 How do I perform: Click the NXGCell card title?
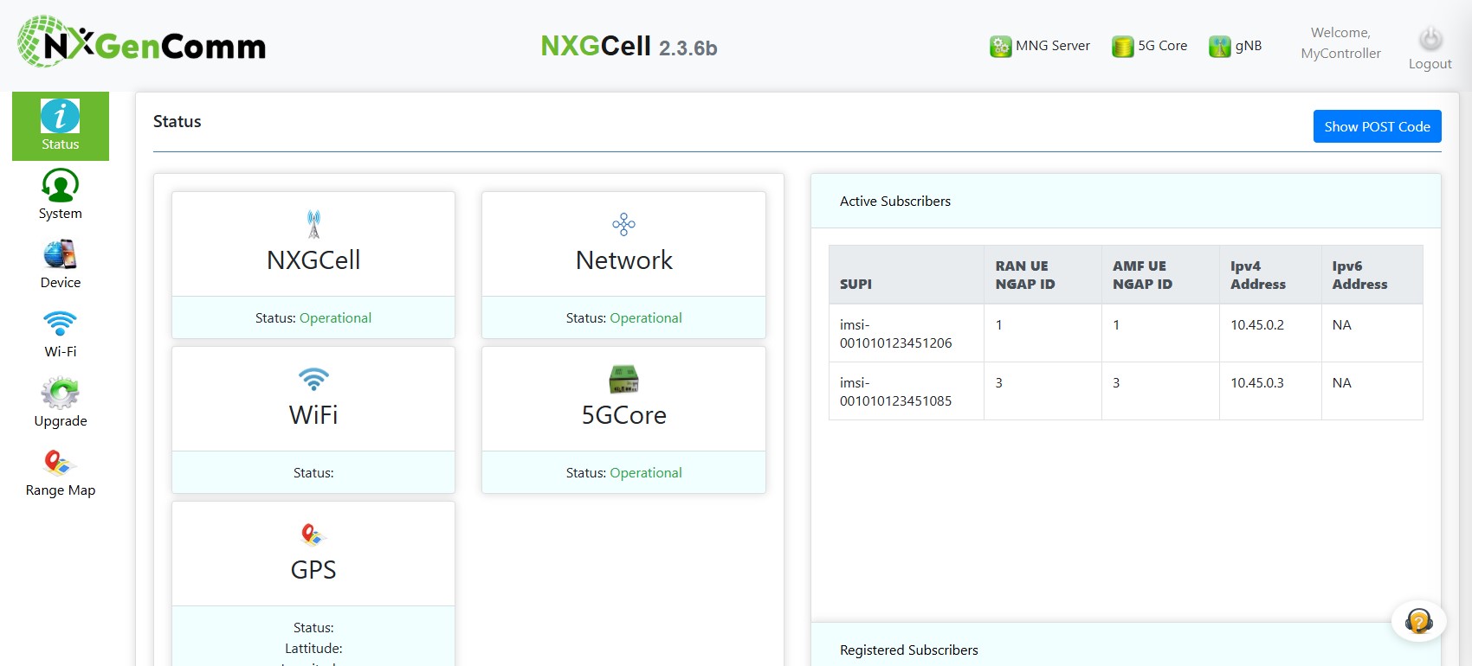coord(313,260)
